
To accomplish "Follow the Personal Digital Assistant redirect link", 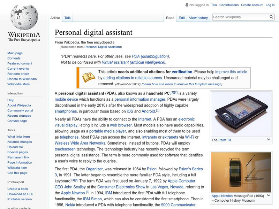I will pos(103,47).
